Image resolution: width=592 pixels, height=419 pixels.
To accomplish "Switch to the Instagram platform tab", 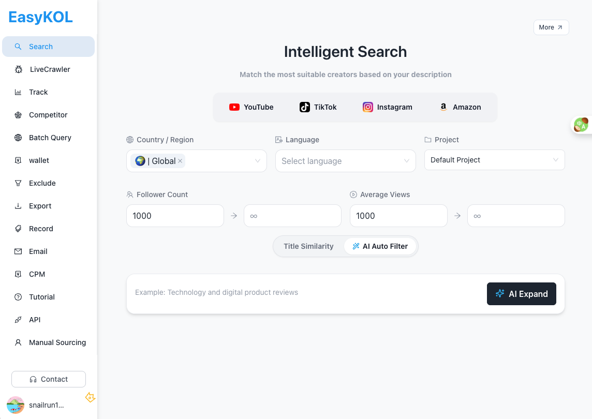I will [x=387, y=107].
